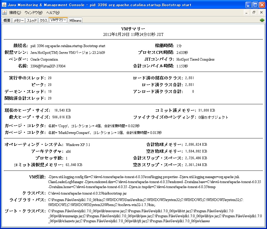The height and width of the screenshot is (229, 267).
Task: Click the committed memory 31,808 KB
Action: [207, 110]
